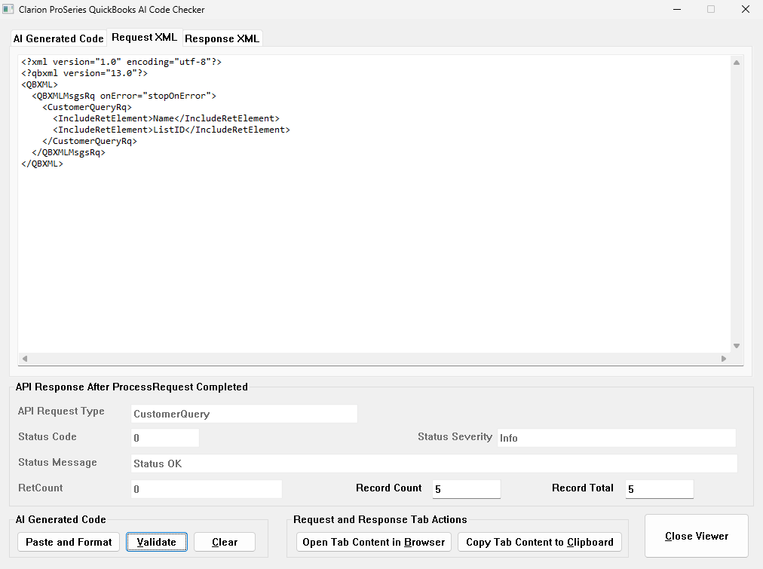Image resolution: width=763 pixels, height=569 pixels.
Task: Click the horizontal scrollbar right arrow
Action: (724, 359)
